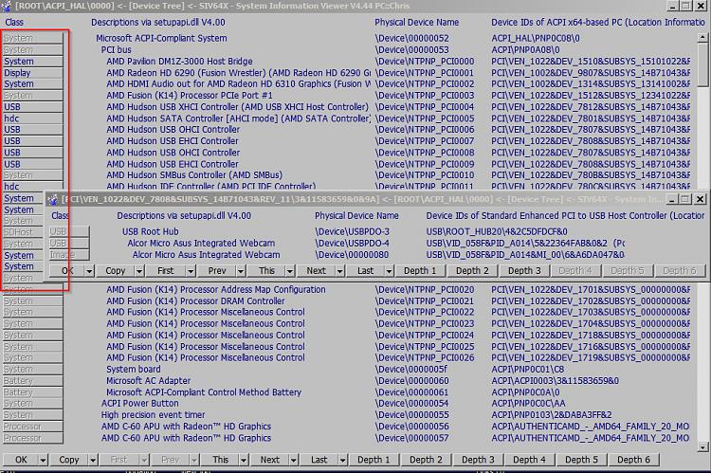This screenshot has width=711, height=473.
Task: Select Depth 4 in main window bottom bar
Action: click(x=530, y=460)
